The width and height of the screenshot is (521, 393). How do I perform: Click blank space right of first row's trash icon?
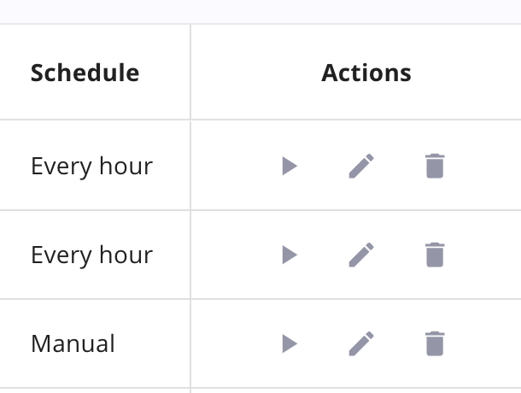click(487, 166)
